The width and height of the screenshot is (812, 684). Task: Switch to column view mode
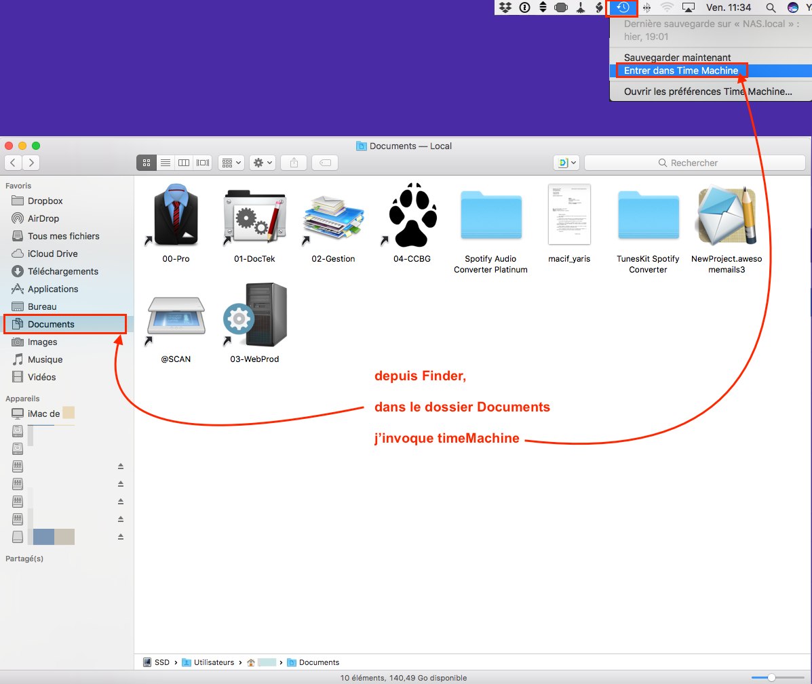184,163
